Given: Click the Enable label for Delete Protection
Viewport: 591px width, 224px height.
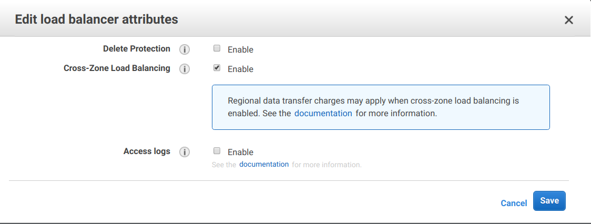Looking at the screenshot, I should [x=240, y=50].
